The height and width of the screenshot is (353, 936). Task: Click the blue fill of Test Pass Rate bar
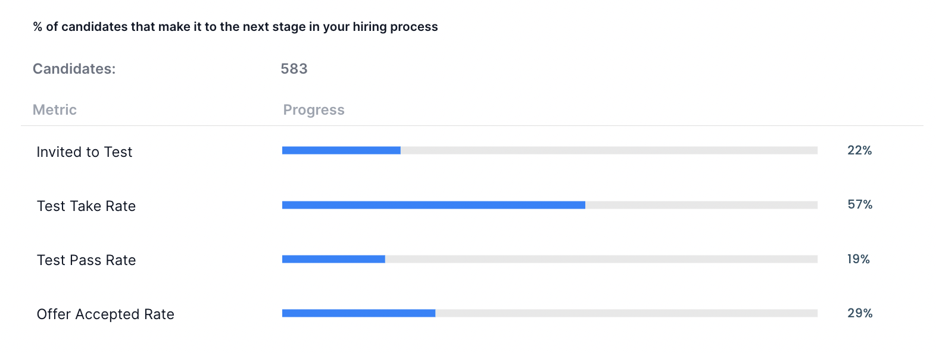[333, 259]
